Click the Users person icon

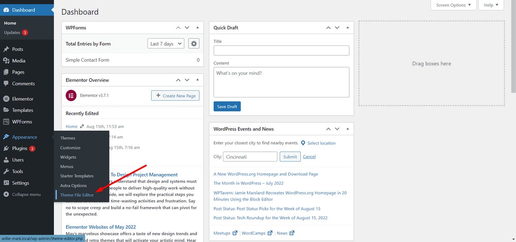[x=6, y=159]
